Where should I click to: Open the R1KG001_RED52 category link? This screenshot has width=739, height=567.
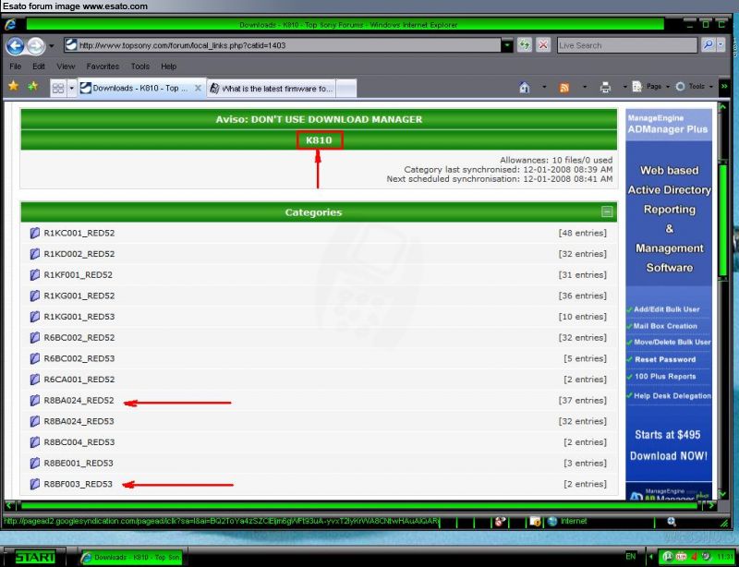point(79,296)
